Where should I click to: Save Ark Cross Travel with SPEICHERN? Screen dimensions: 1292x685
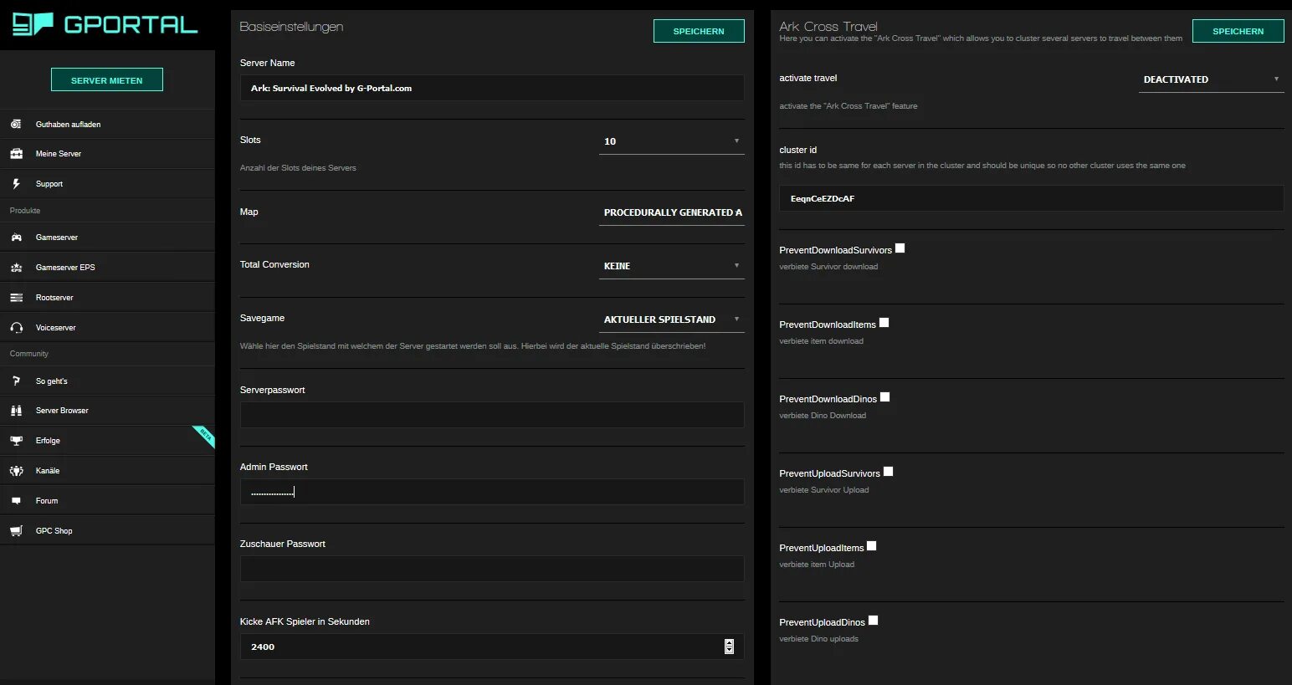click(x=1238, y=31)
